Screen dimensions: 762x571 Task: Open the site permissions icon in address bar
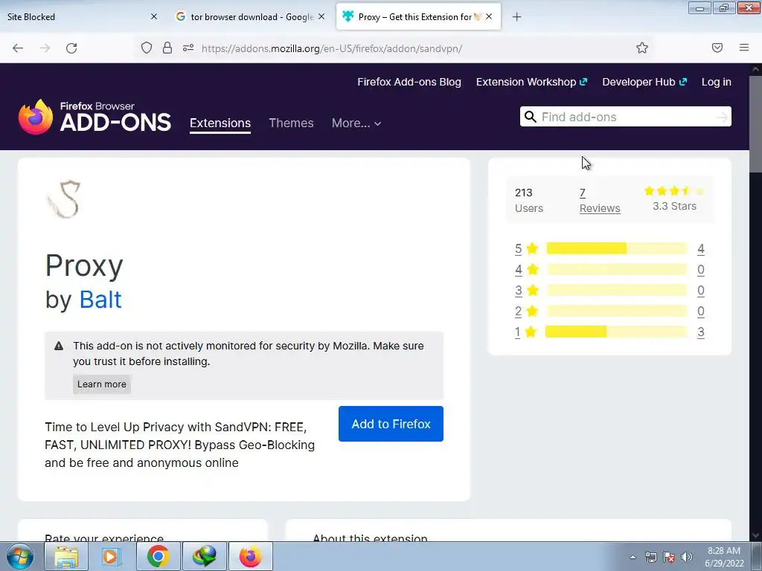click(x=188, y=48)
